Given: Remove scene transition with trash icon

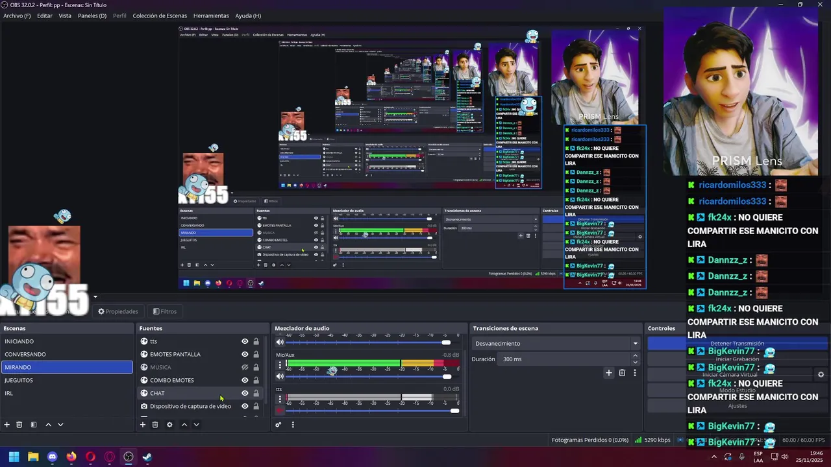Looking at the screenshot, I should tap(622, 373).
